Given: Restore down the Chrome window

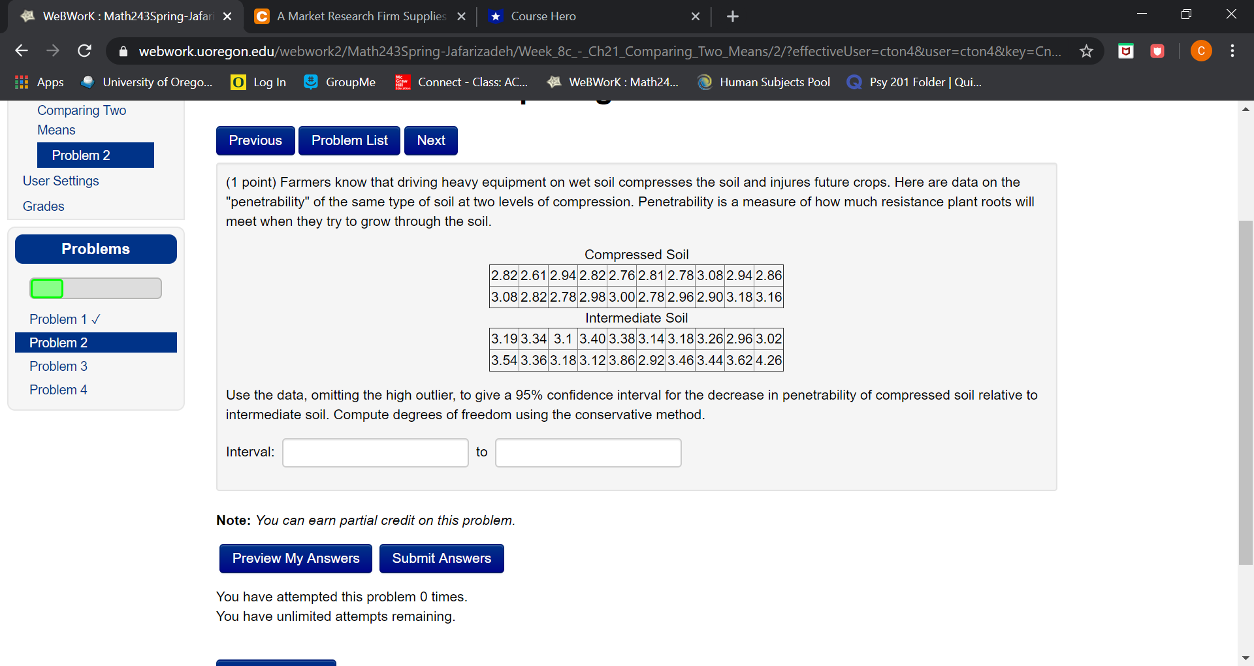Looking at the screenshot, I should (1187, 14).
